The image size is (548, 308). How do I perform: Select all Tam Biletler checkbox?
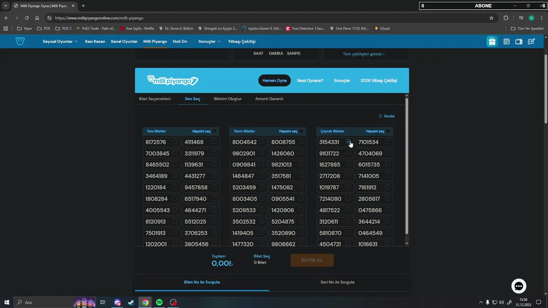(x=214, y=131)
